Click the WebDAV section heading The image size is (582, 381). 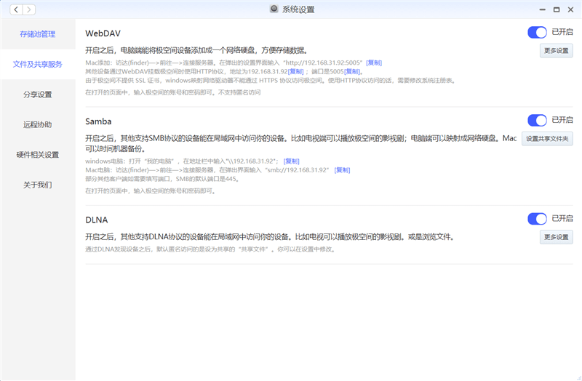pyautogui.click(x=103, y=33)
